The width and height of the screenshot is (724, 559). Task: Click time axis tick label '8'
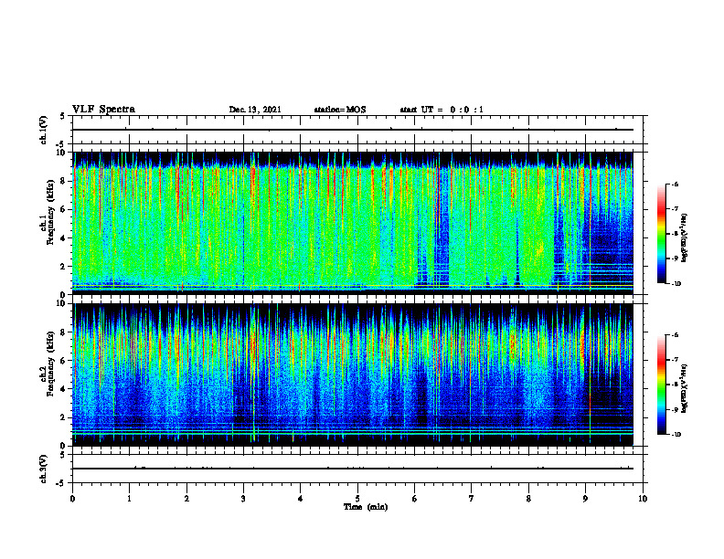pyautogui.click(x=528, y=499)
